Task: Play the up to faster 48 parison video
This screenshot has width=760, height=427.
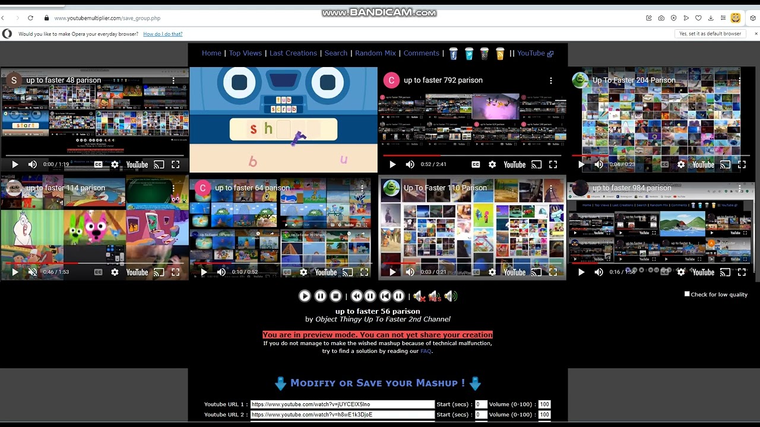Action: [x=15, y=165]
